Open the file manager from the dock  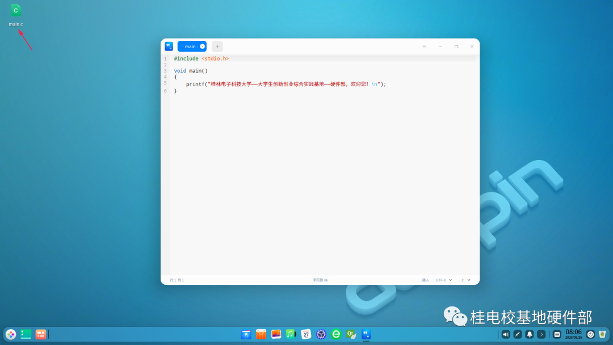point(246,334)
